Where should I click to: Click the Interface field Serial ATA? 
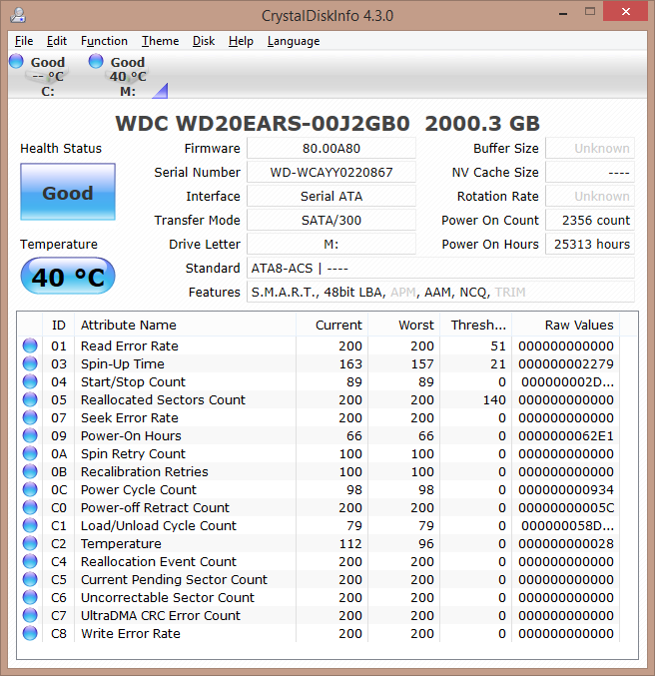coord(331,196)
